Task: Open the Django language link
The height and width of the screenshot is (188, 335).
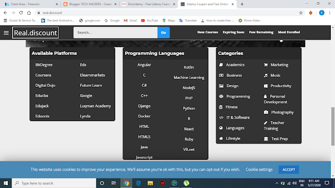Action: [x=144, y=106]
